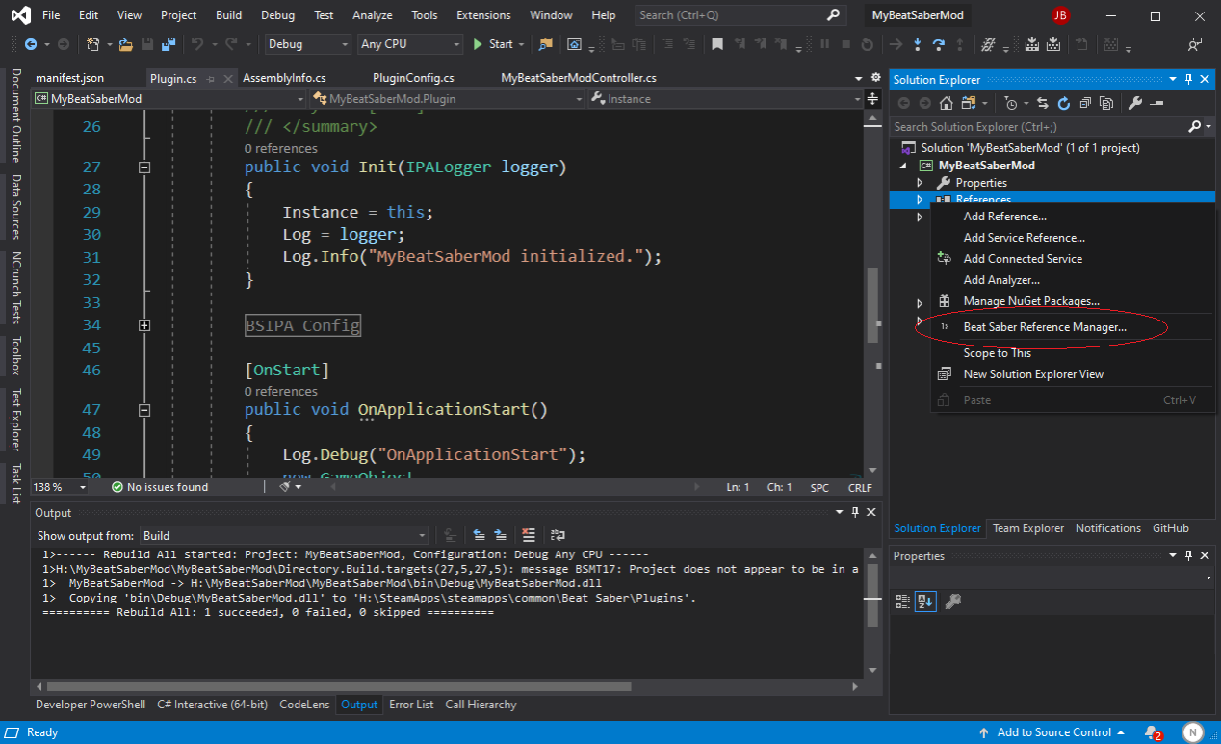
Task: Click the Live Share feedback icon
Action: click(1195, 44)
